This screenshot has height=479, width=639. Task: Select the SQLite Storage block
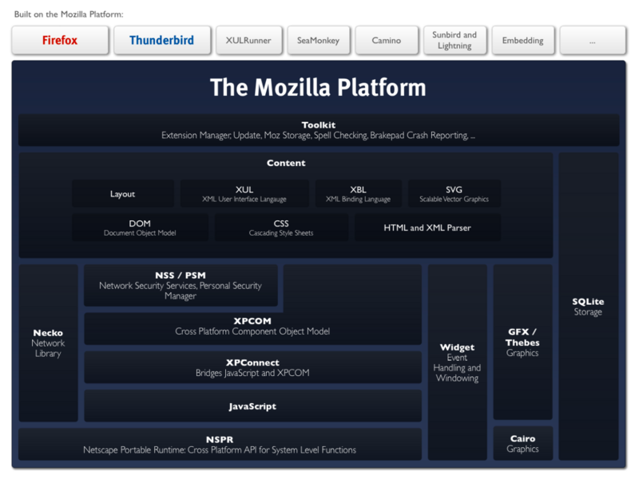[x=588, y=307]
